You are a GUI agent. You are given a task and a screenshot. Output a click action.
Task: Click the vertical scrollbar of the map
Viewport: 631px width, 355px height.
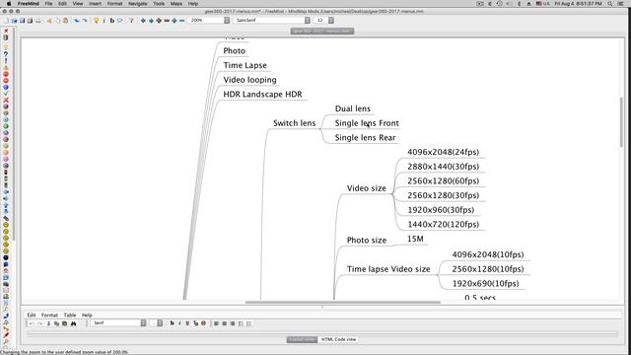coord(621,122)
